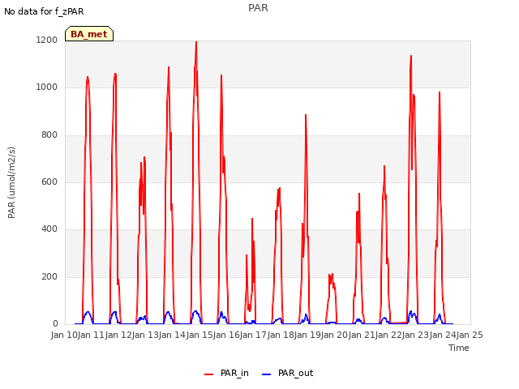The width and height of the screenshot is (519, 389).
Task: Click the 0 y-axis tick label
Action: click(x=55, y=324)
